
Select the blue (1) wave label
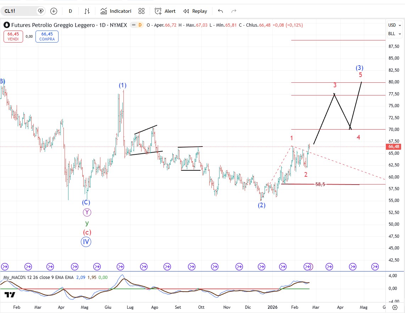pos(122,85)
